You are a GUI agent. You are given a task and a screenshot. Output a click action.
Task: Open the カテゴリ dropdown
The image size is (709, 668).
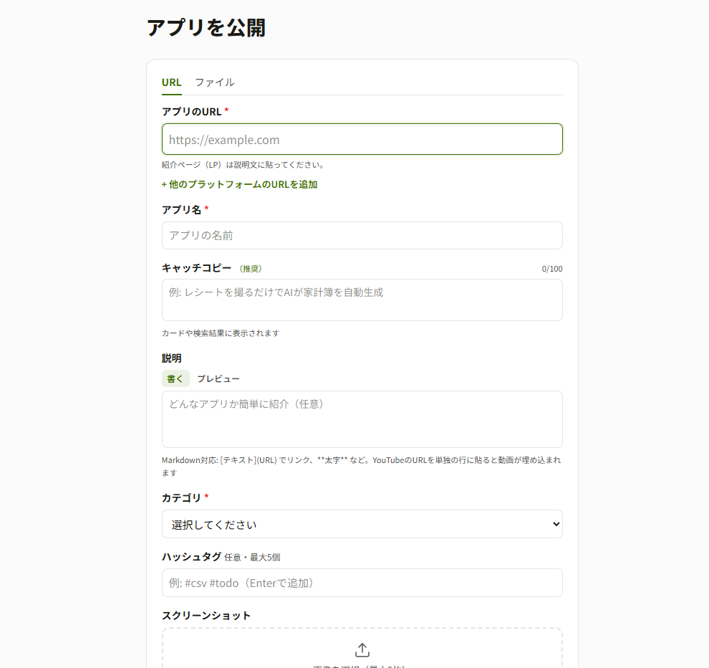(362, 524)
